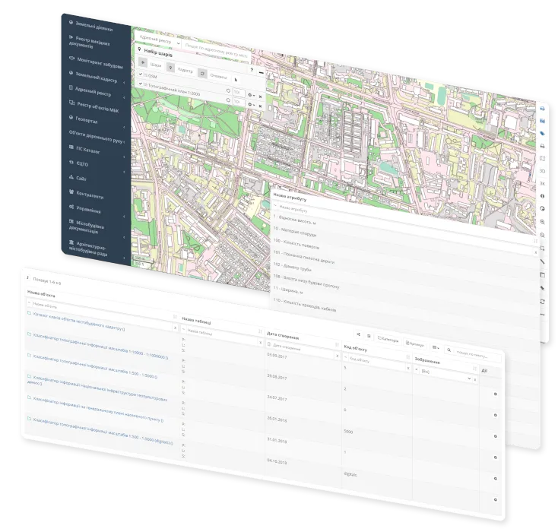Toggle the OSM layer checkbox
The image size is (558, 532).
(x=141, y=74)
